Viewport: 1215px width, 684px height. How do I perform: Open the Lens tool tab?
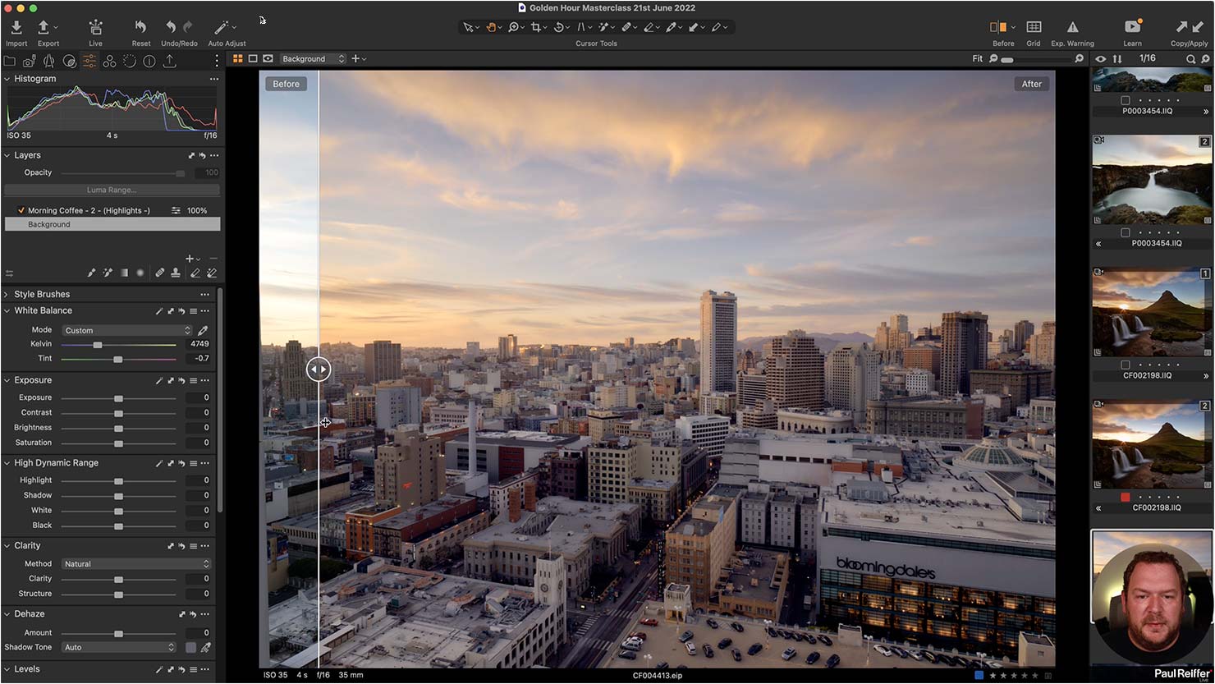pyautogui.click(x=48, y=61)
